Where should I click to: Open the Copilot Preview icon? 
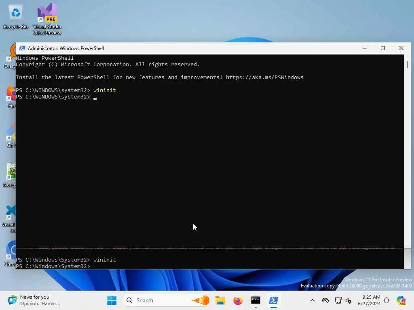pyautogui.click(x=401, y=300)
